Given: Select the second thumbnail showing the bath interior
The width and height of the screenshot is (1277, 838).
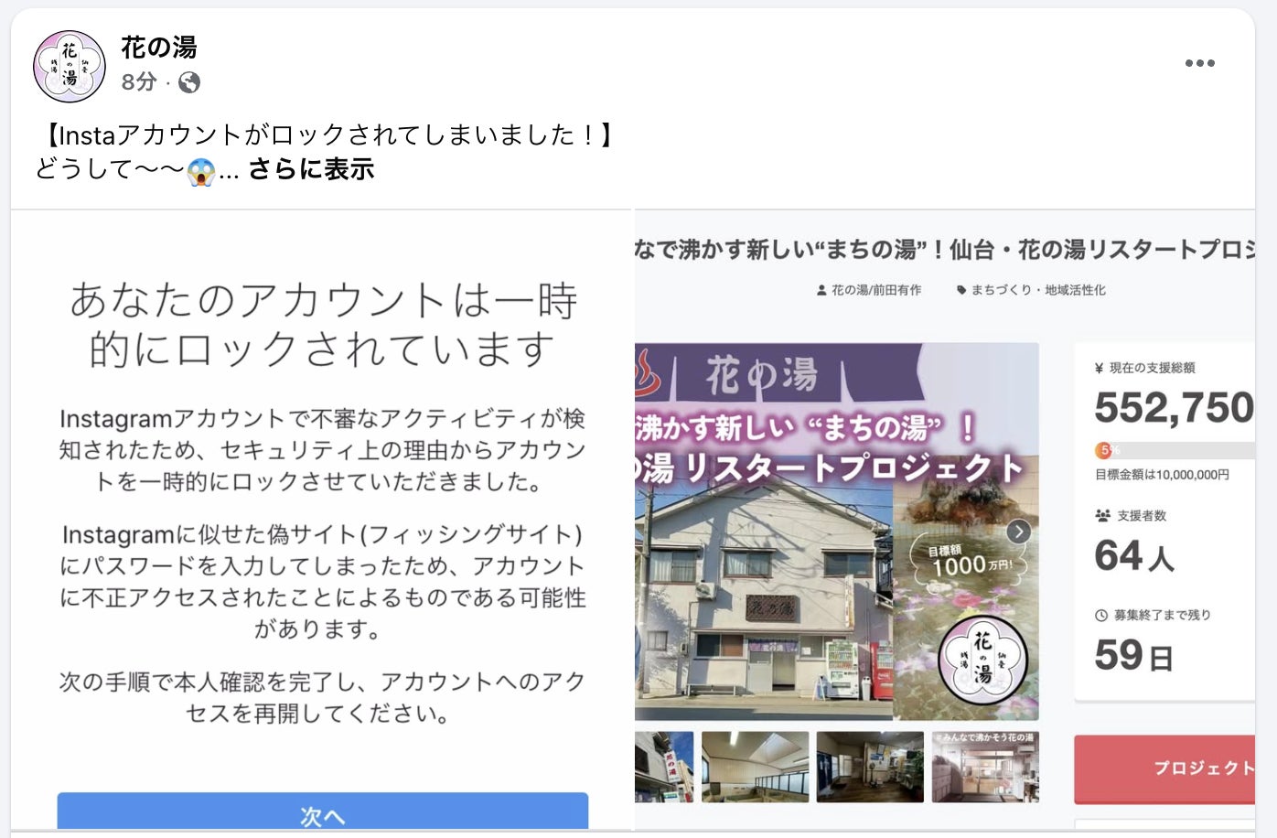Looking at the screenshot, I should point(755,767).
